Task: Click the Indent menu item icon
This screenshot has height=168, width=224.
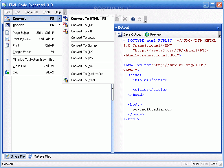Action: [x=7, y=25]
